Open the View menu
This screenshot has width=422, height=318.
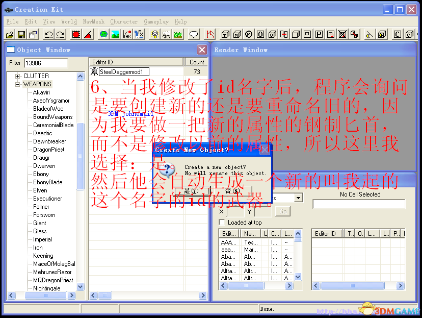[49, 21]
